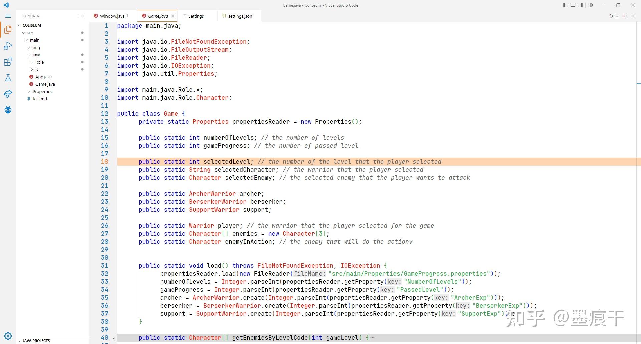Open the test.md file
Viewport: 641px width, 344px height.
[x=40, y=99]
